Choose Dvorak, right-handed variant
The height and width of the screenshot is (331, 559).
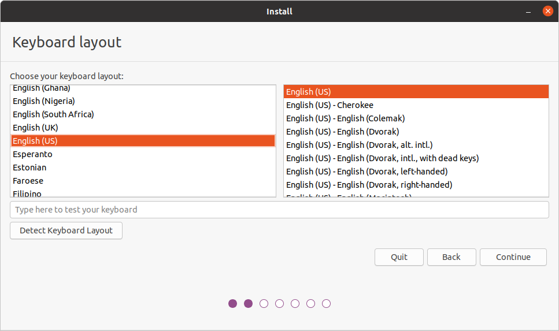tap(369, 185)
